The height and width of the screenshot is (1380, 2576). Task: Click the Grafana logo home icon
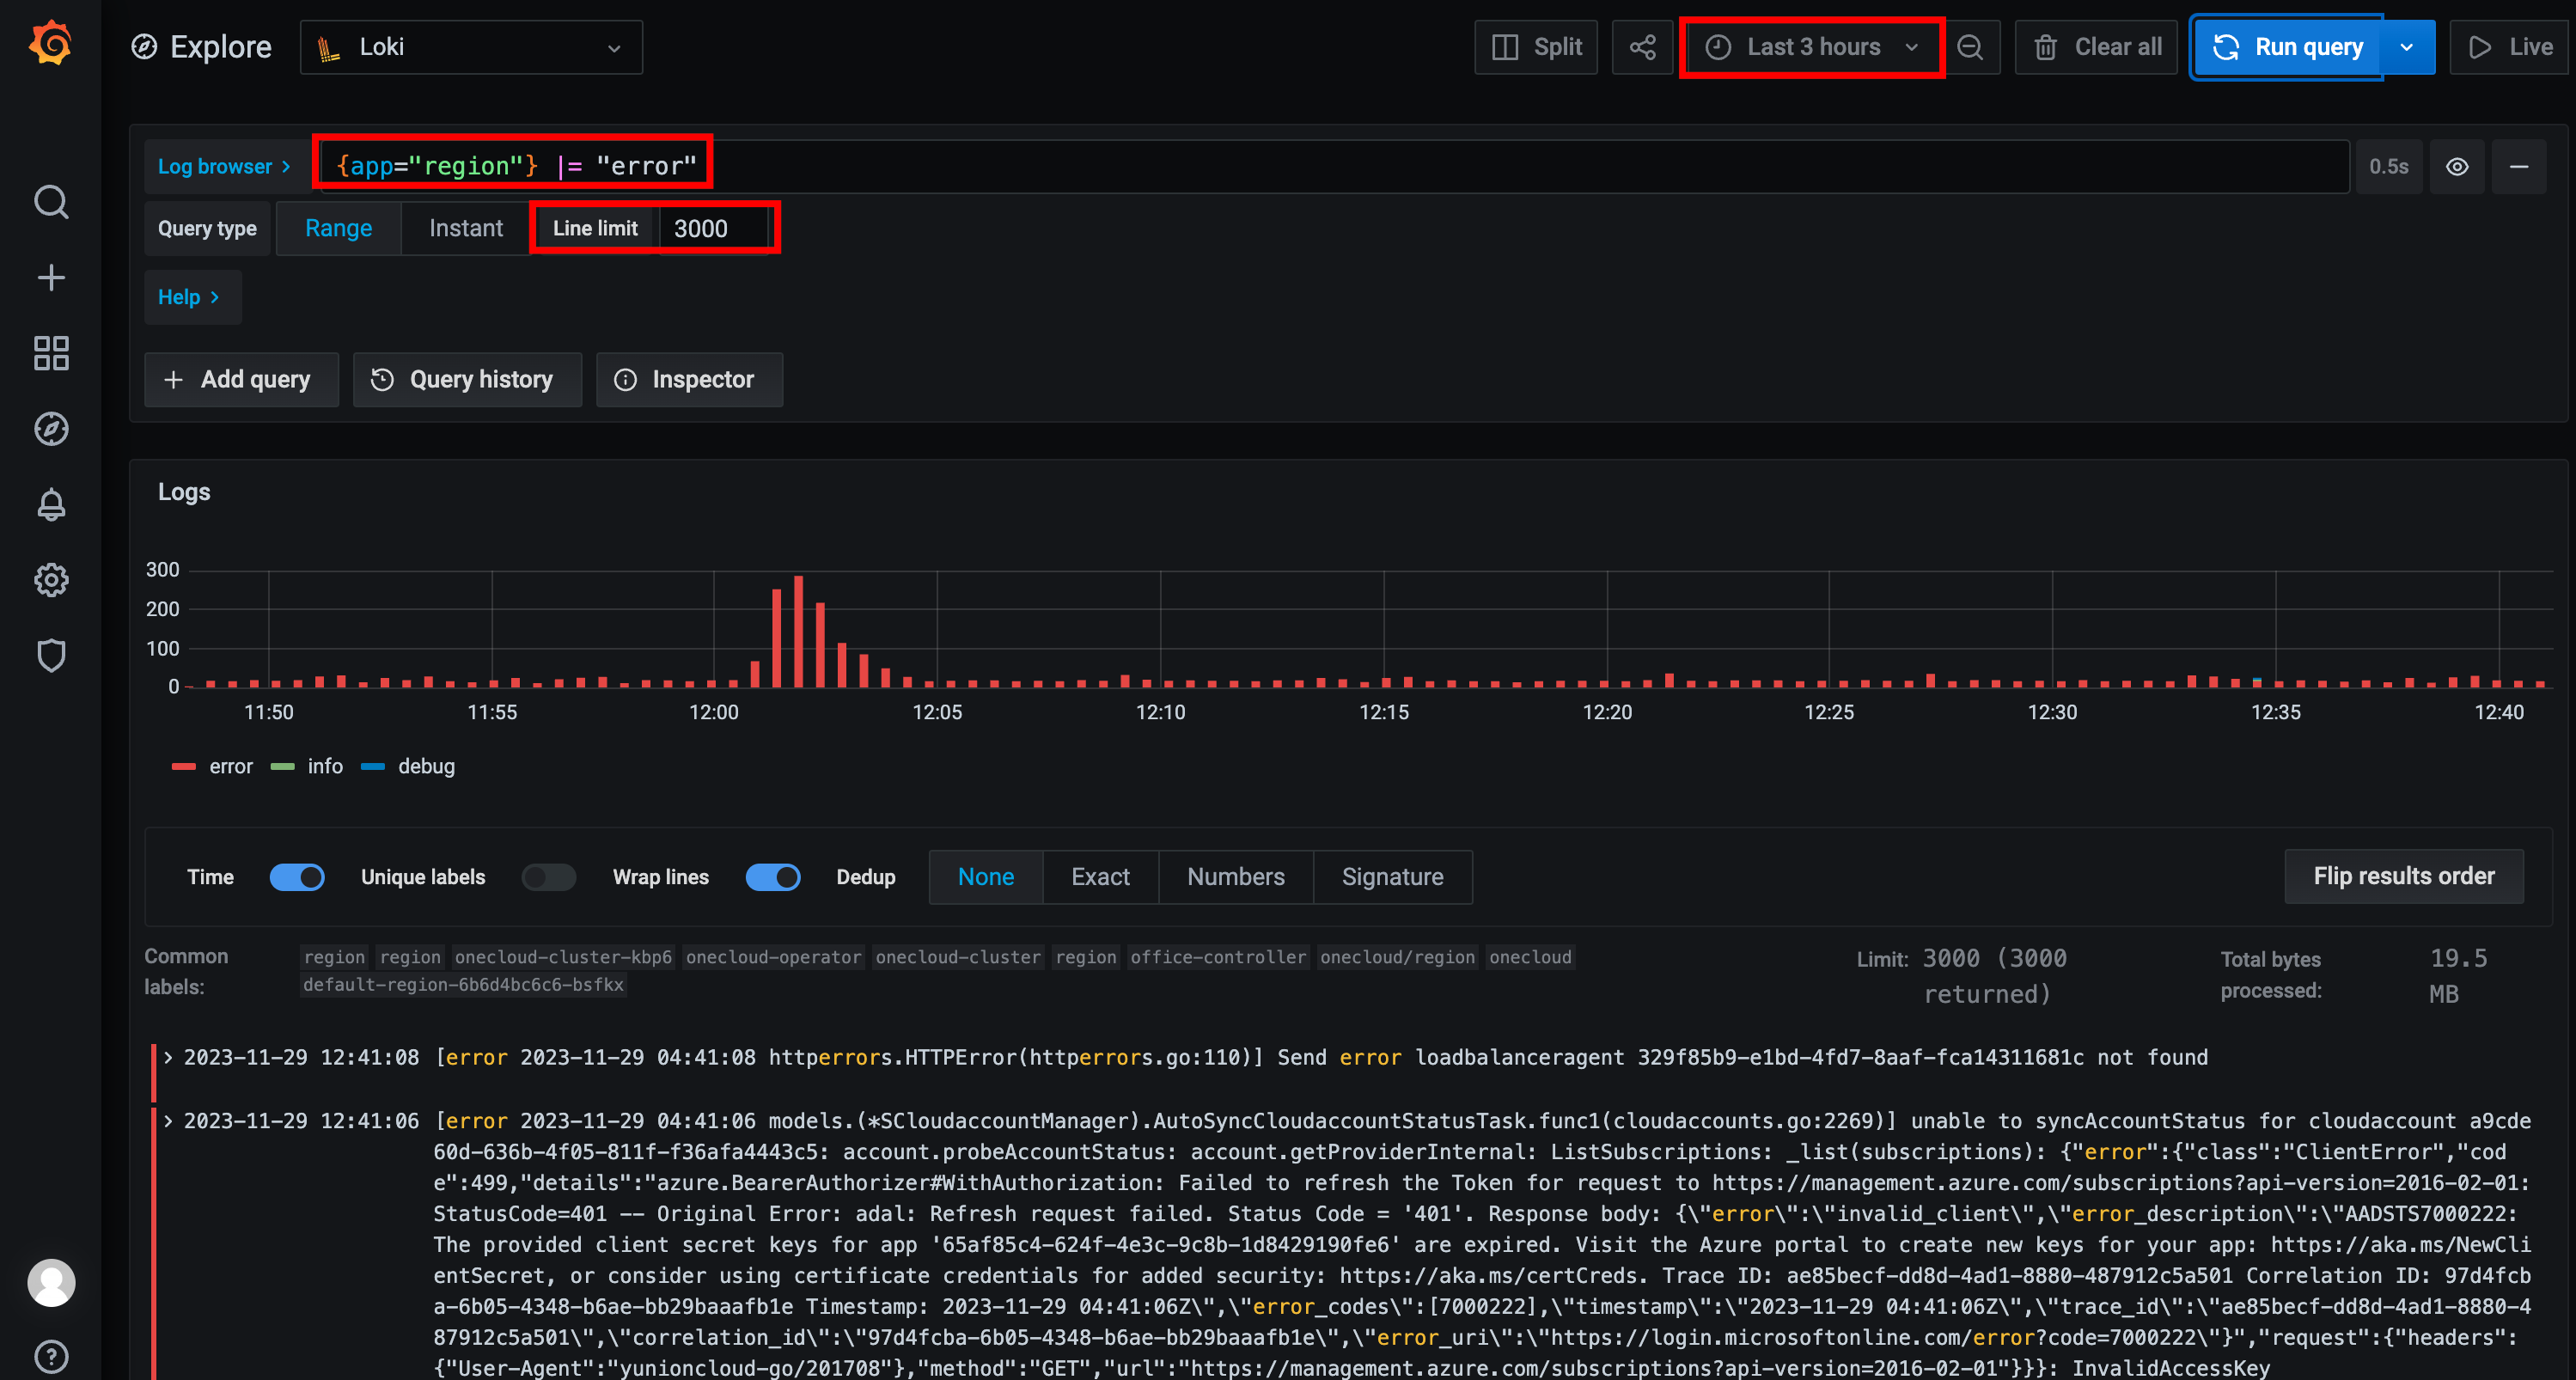(x=50, y=44)
